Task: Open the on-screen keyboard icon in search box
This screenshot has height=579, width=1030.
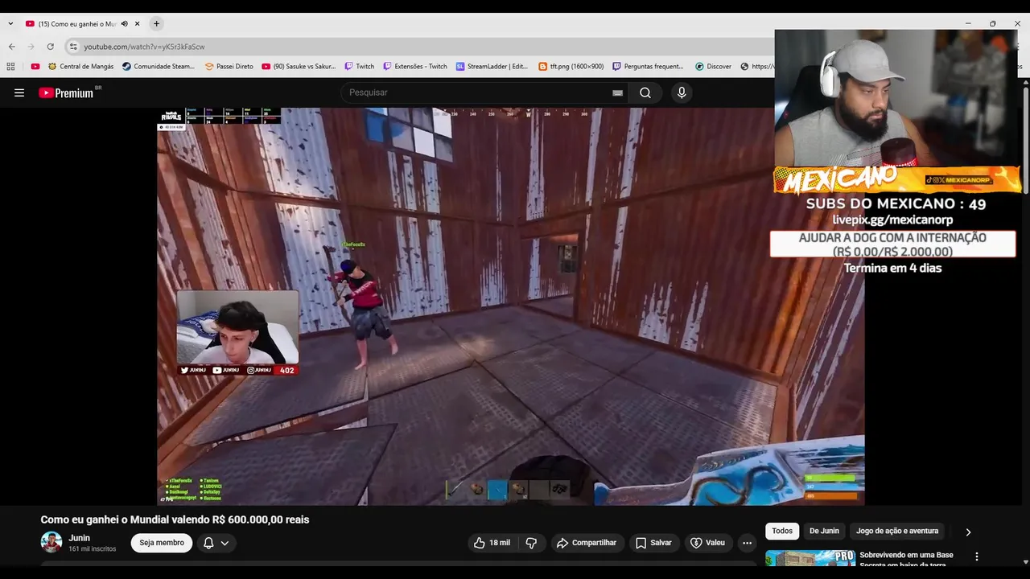Action: 617,92
